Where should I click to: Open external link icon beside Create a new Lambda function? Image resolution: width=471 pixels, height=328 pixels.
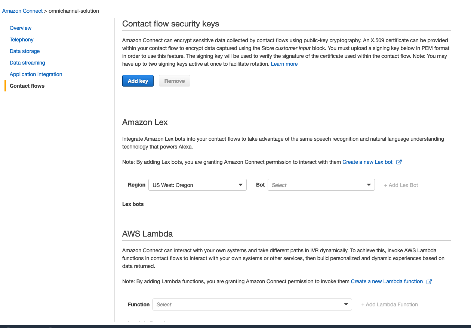pos(429,282)
